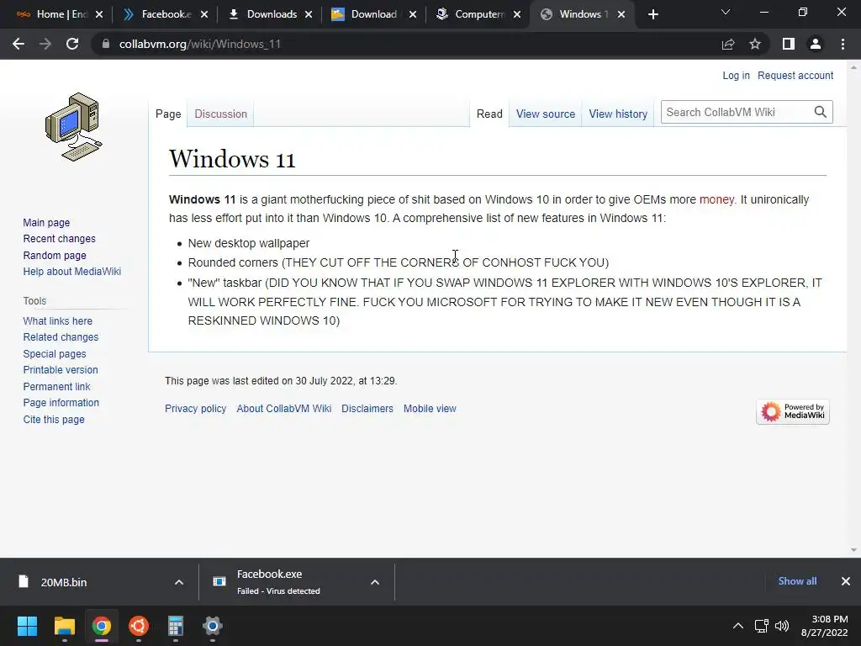Screen dimensions: 861x646
Task: Reload the current wiki page
Action: (x=72, y=44)
